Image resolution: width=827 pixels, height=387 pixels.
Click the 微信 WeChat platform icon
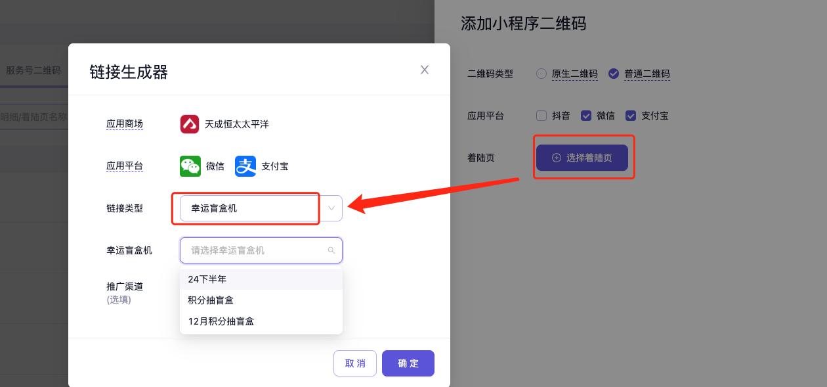click(x=190, y=166)
